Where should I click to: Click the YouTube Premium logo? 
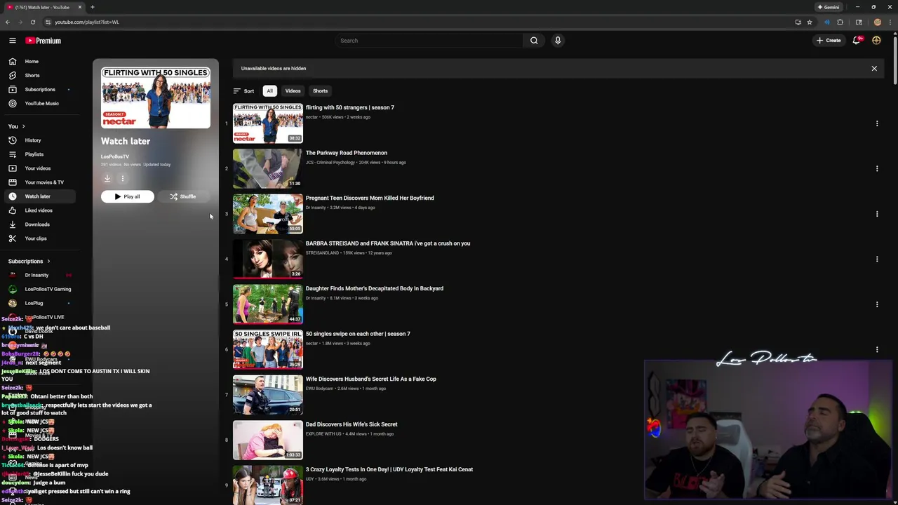pos(43,41)
